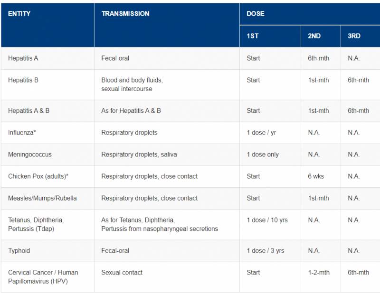Click the Influenza* entity cell

click(x=22, y=133)
